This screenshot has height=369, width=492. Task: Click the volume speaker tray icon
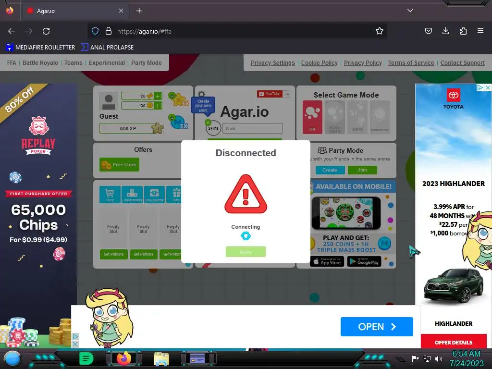tap(439, 358)
